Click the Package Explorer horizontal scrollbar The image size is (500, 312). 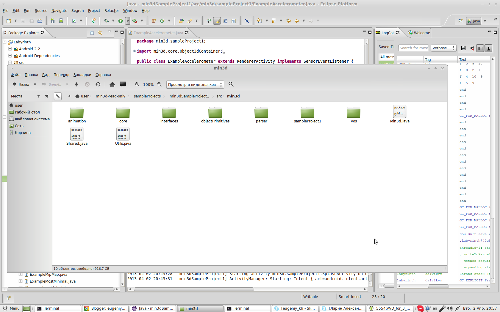(x=61, y=289)
